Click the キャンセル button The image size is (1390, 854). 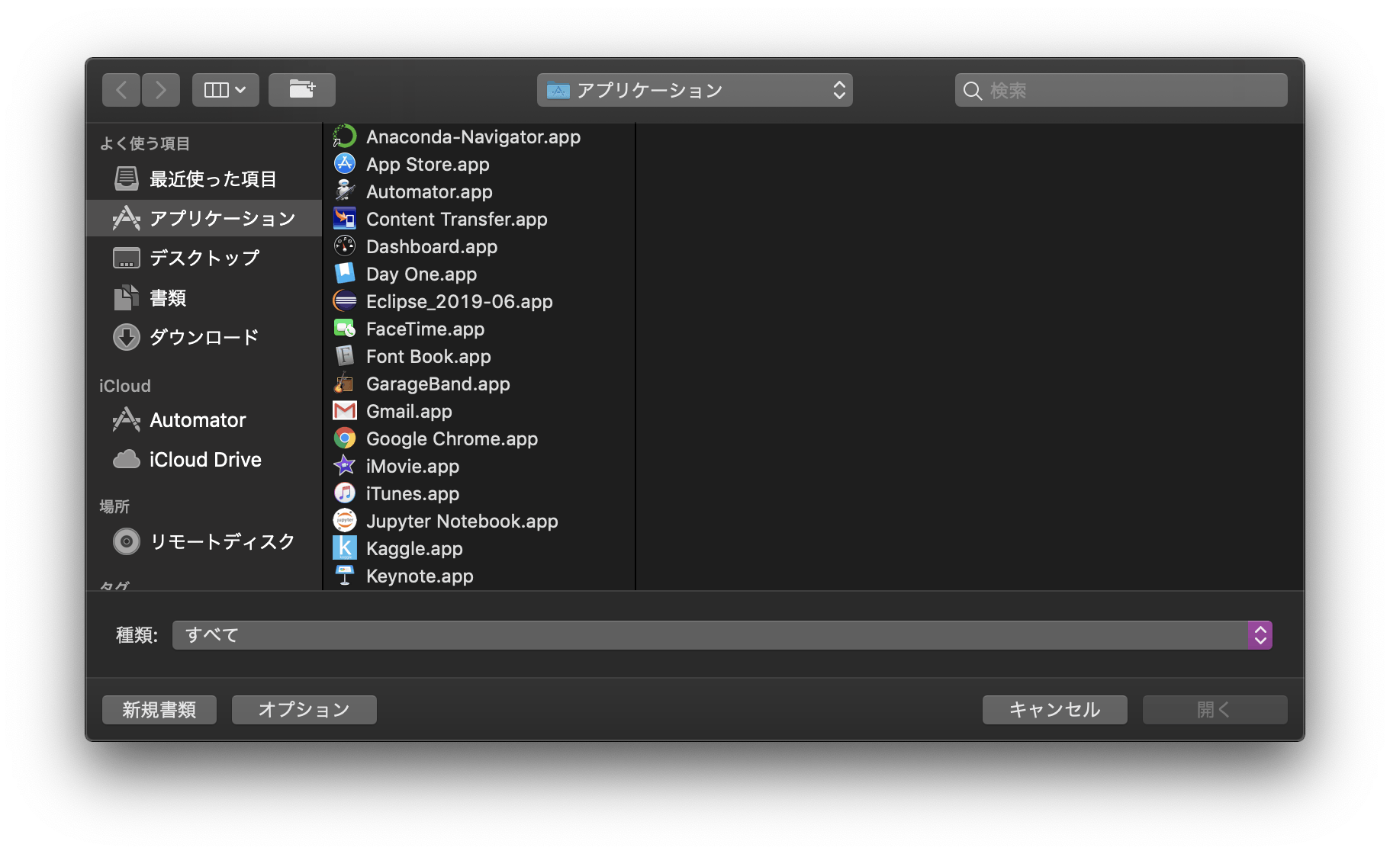tap(1055, 710)
